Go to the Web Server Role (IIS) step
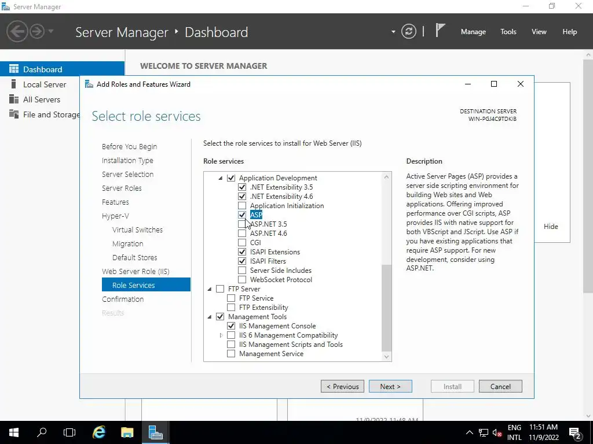 pos(136,272)
